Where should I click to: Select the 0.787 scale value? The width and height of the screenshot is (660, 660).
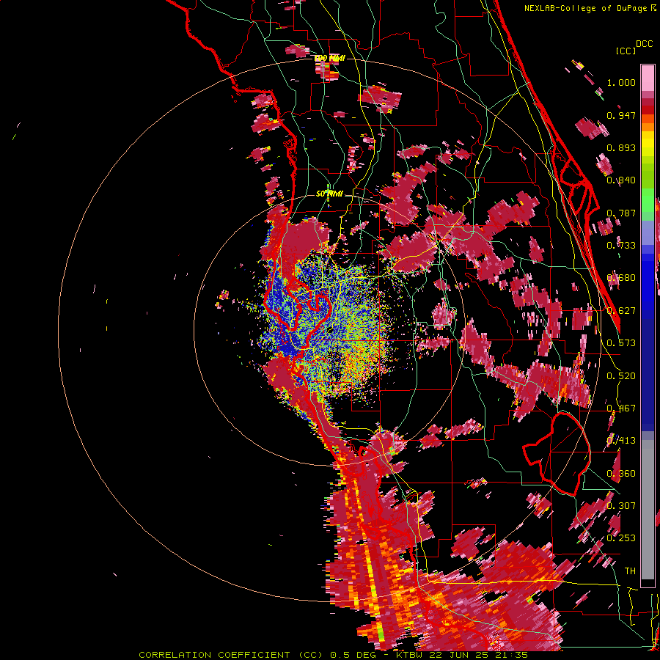pos(621,213)
